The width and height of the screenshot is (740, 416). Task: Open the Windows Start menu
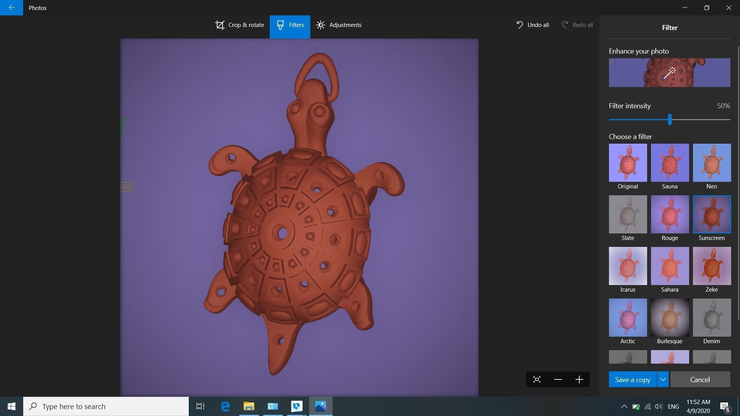pyautogui.click(x=12, y=406)
